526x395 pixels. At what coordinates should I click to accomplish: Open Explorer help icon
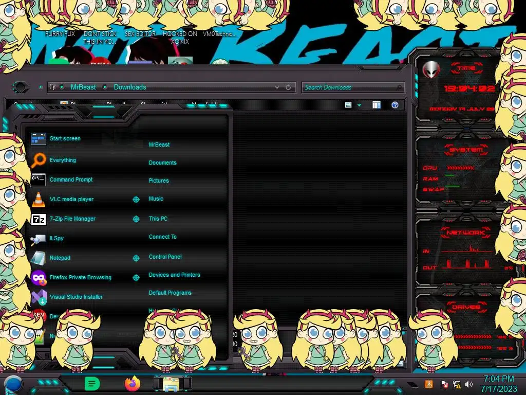click(395, 105)
